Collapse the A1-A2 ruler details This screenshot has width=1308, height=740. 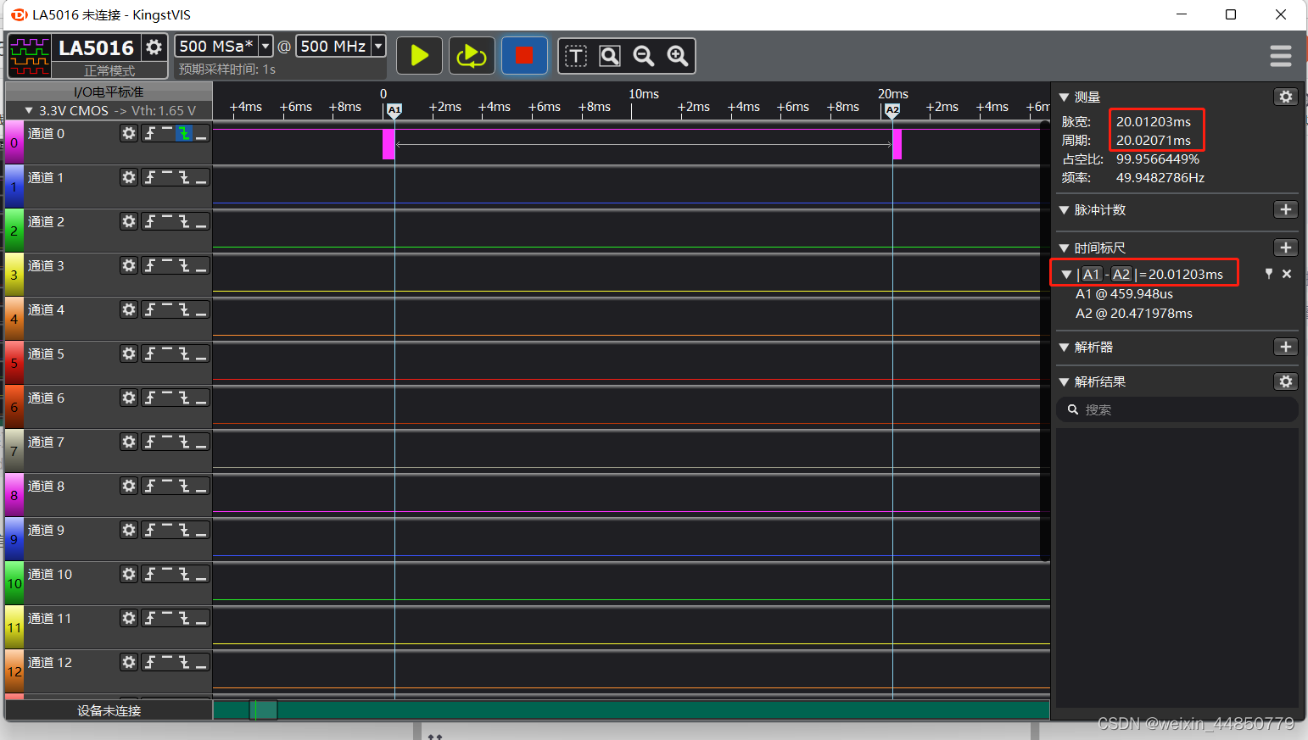pyautogui.click(x=1066, y=274)
